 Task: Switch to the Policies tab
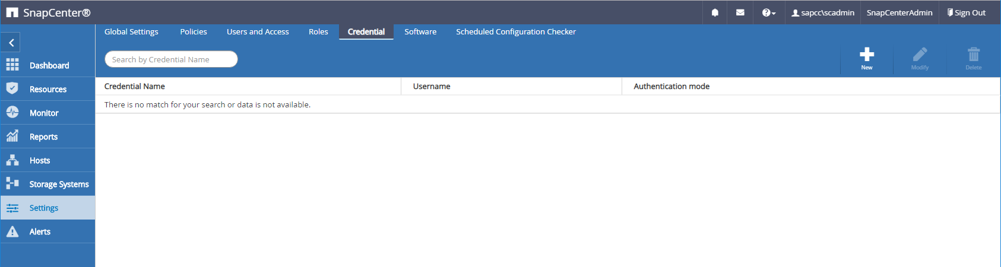point(194,31)
